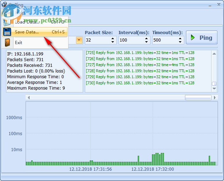The width and height of the screenshot is (224, 181).
Task: Click the Minimum Response Time line
Action: click(x=35, y=77)
